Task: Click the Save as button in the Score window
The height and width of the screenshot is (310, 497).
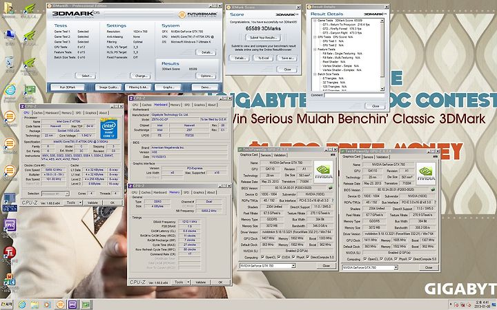Action: pos(287,58)
